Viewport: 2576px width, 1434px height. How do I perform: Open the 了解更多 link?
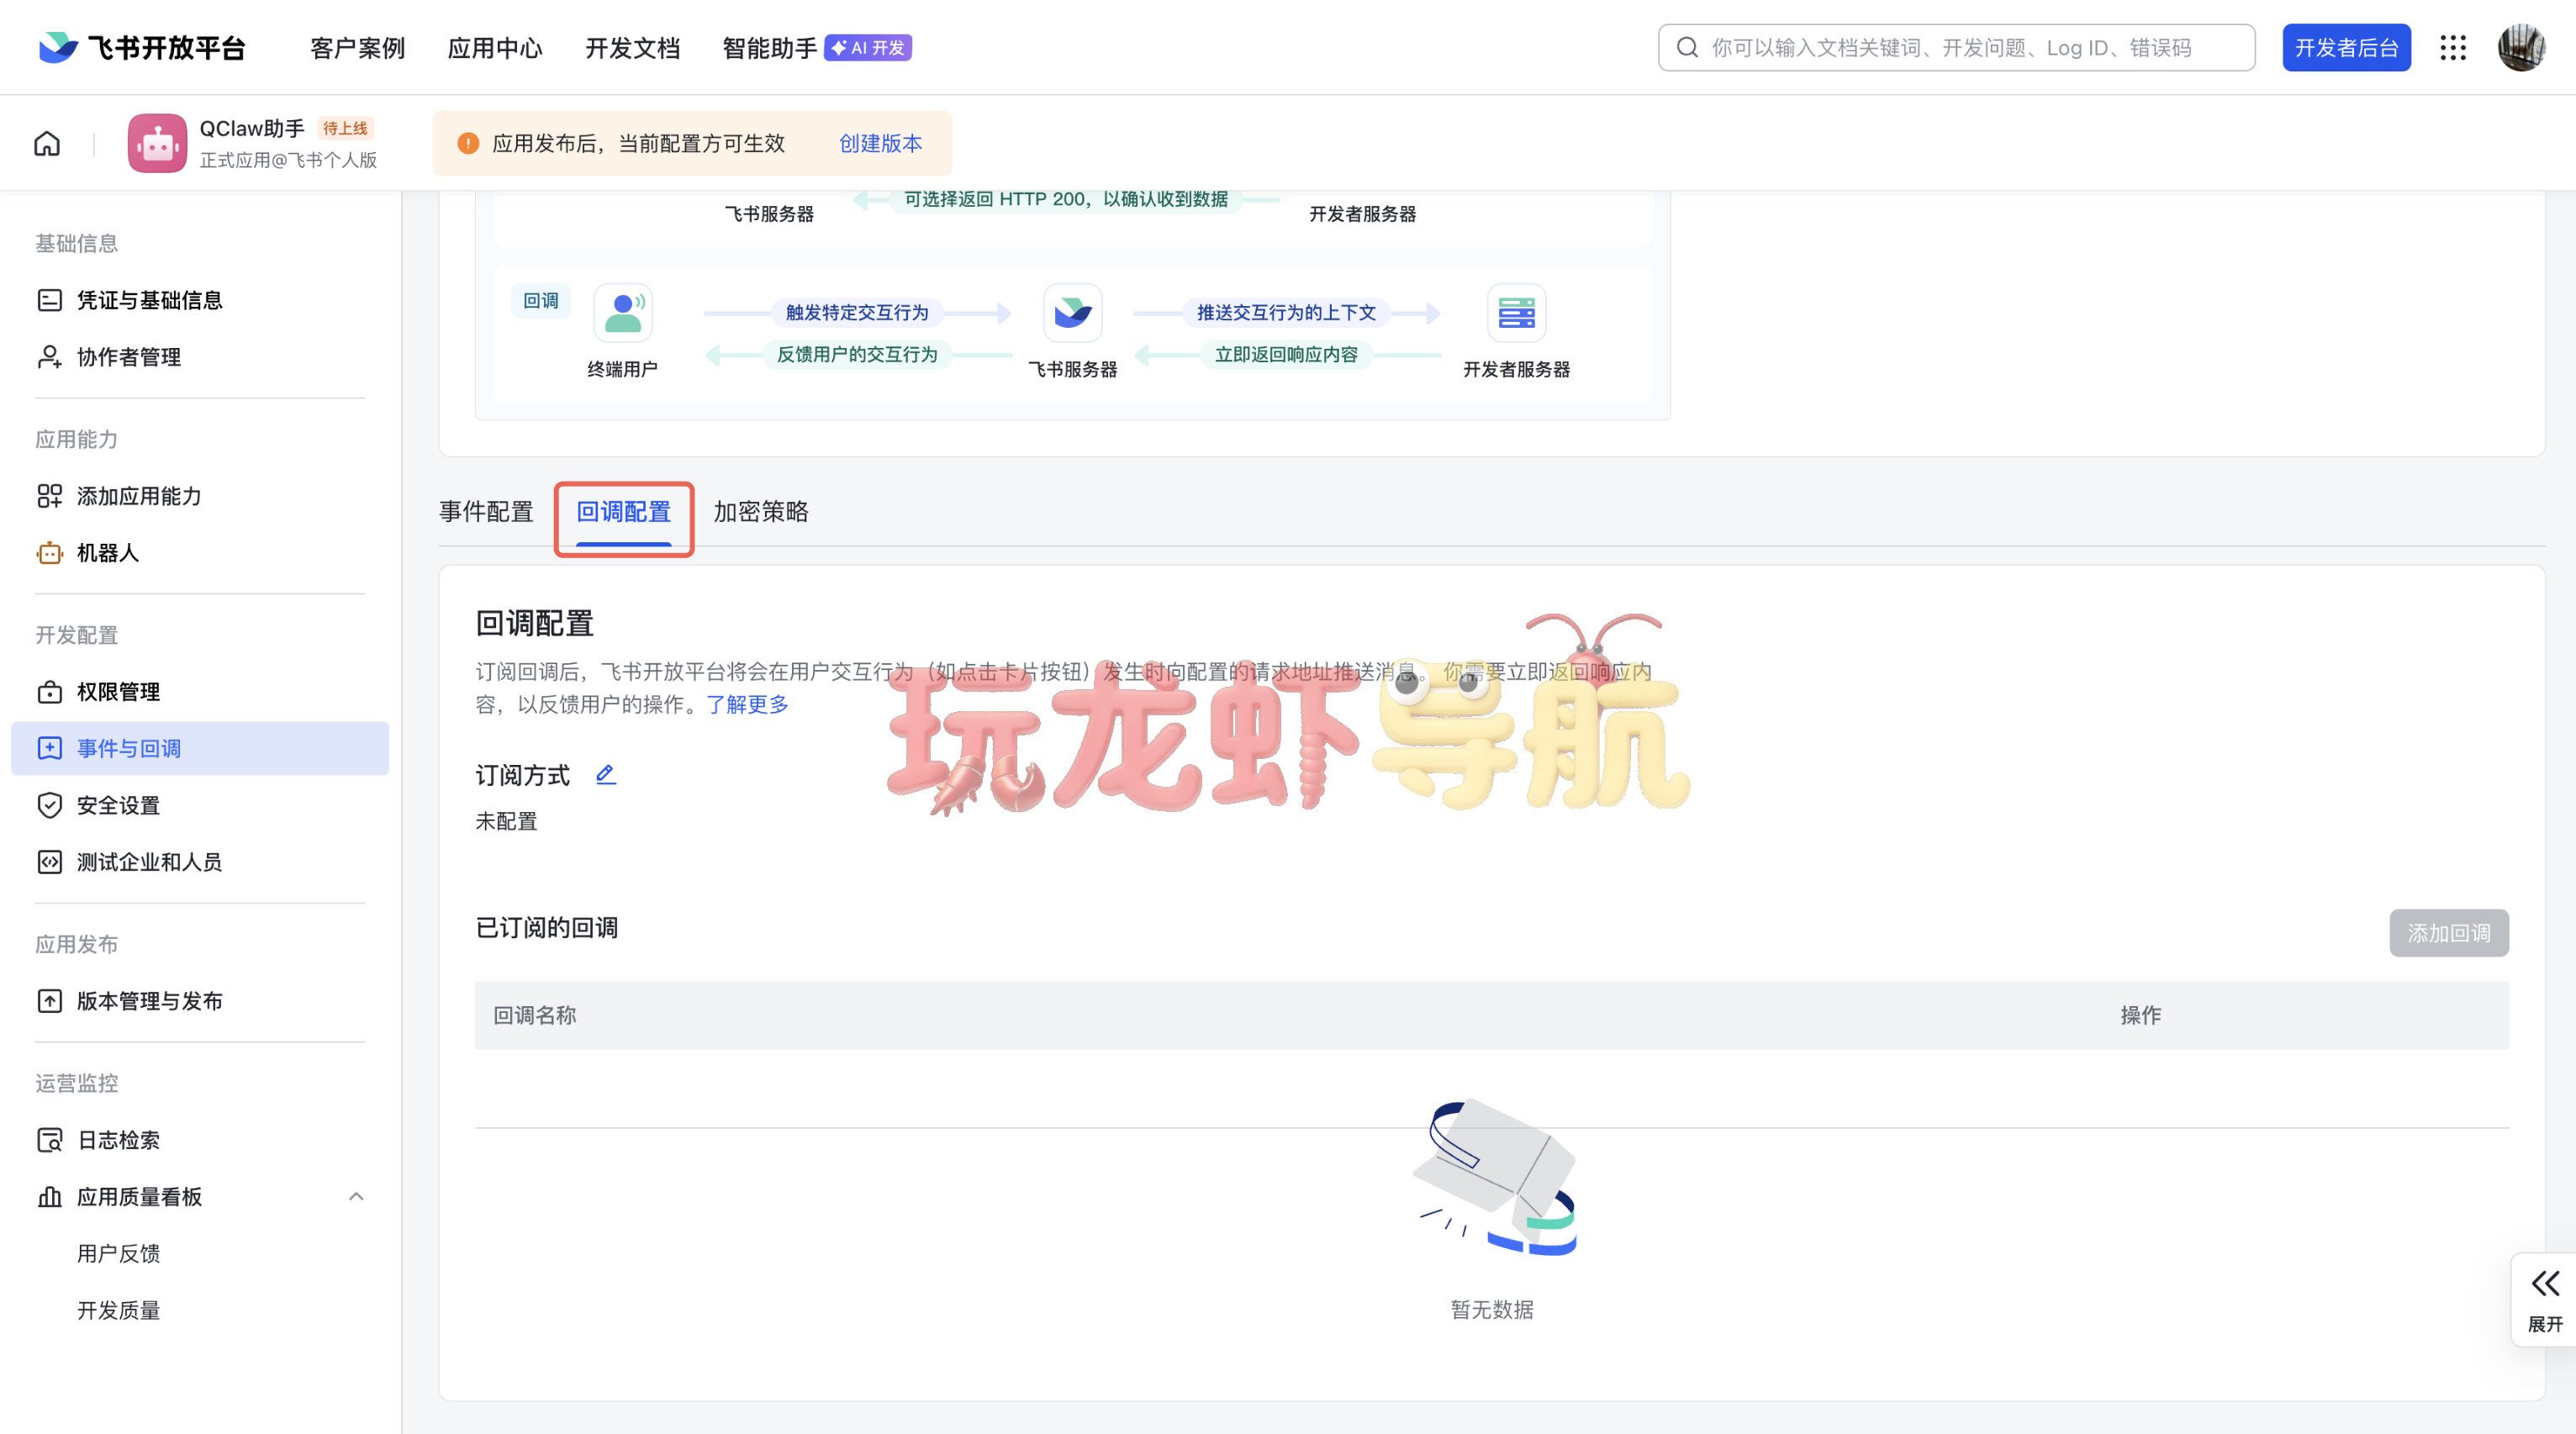(747, 704)
